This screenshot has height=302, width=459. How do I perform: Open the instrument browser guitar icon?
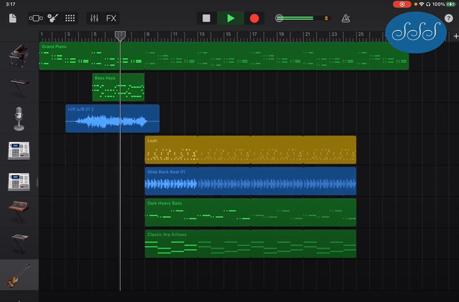(52, 18)
